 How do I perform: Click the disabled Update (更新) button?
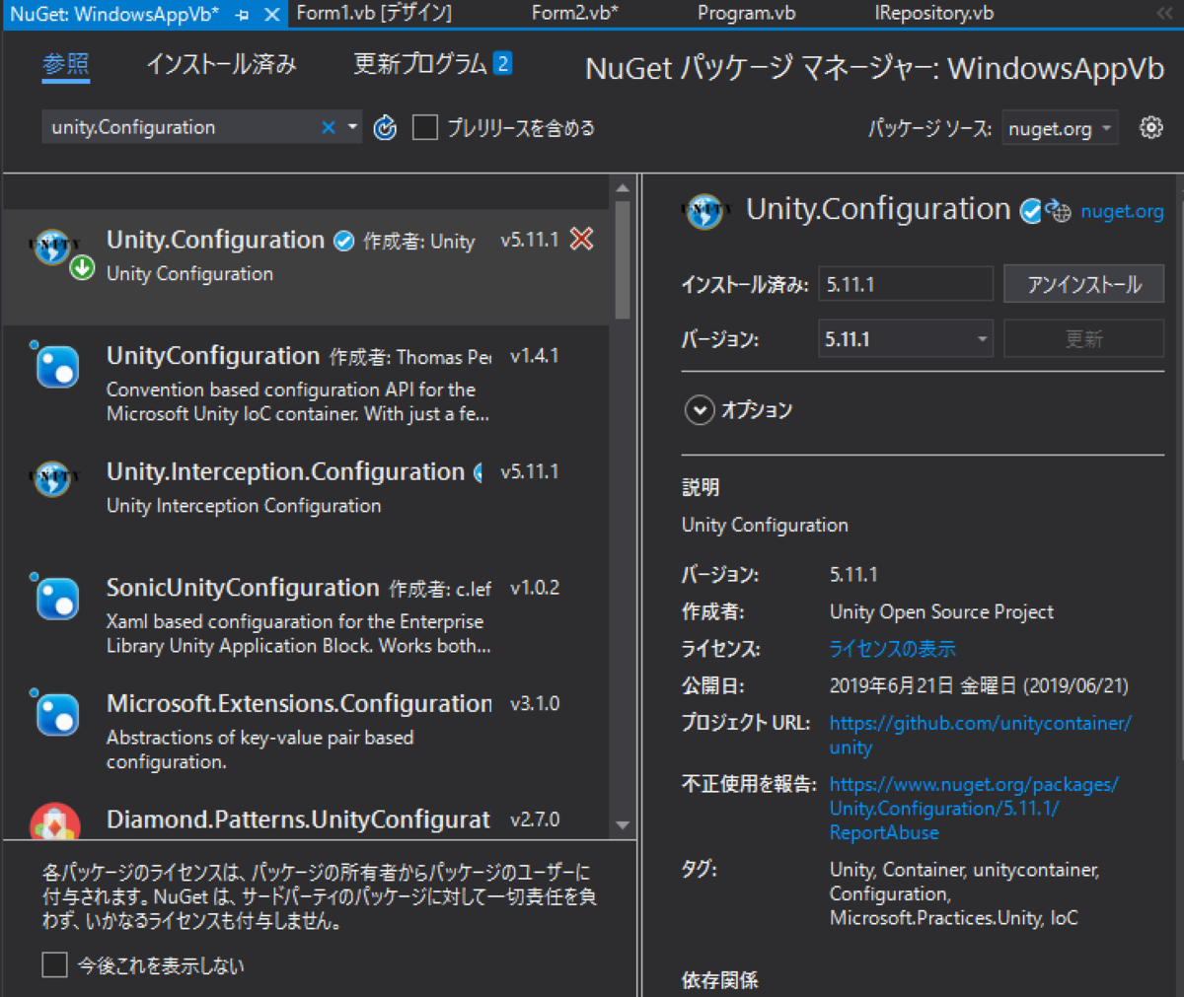1084,339
